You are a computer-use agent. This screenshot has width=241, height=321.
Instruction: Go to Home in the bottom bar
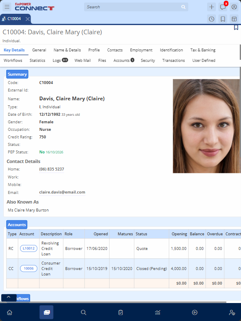click(x=10, y=312)
